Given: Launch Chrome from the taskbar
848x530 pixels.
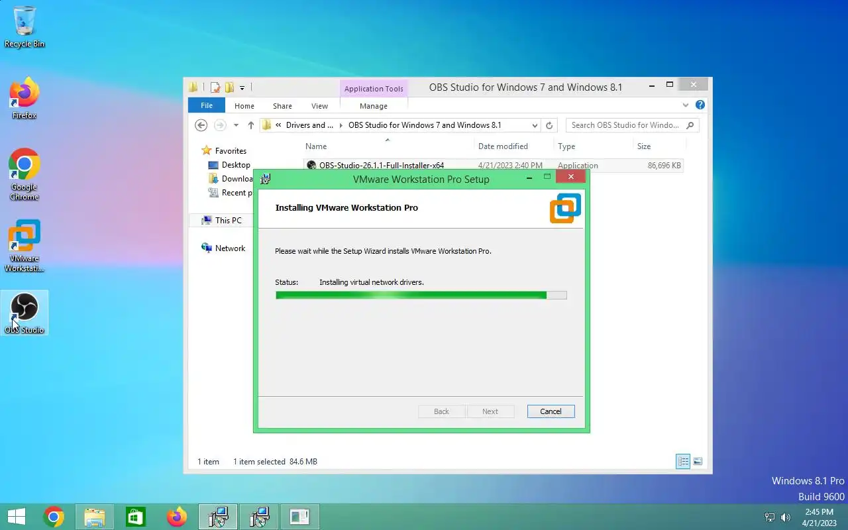Looking at the screenshot, I should click(x=54, y=517).
